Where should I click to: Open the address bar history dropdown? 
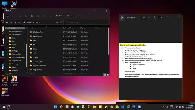(x=57, y=22)
